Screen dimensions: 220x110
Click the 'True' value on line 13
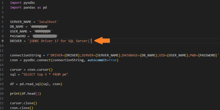pos(113,60)
